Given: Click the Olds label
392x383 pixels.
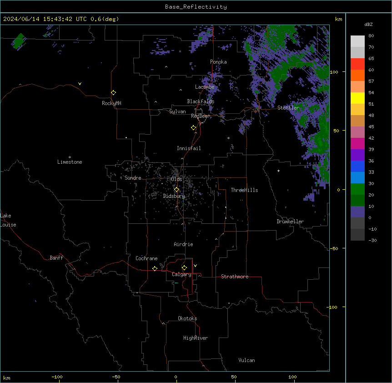Looking at the screenshot, I should click(176, 179).
